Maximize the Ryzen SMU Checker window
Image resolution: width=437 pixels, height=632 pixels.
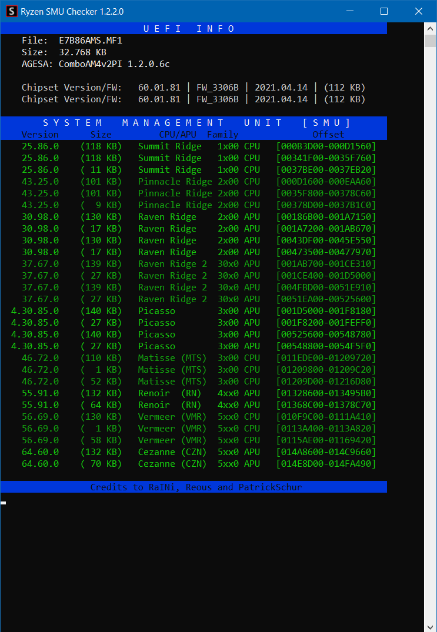(x=384, y=11)
